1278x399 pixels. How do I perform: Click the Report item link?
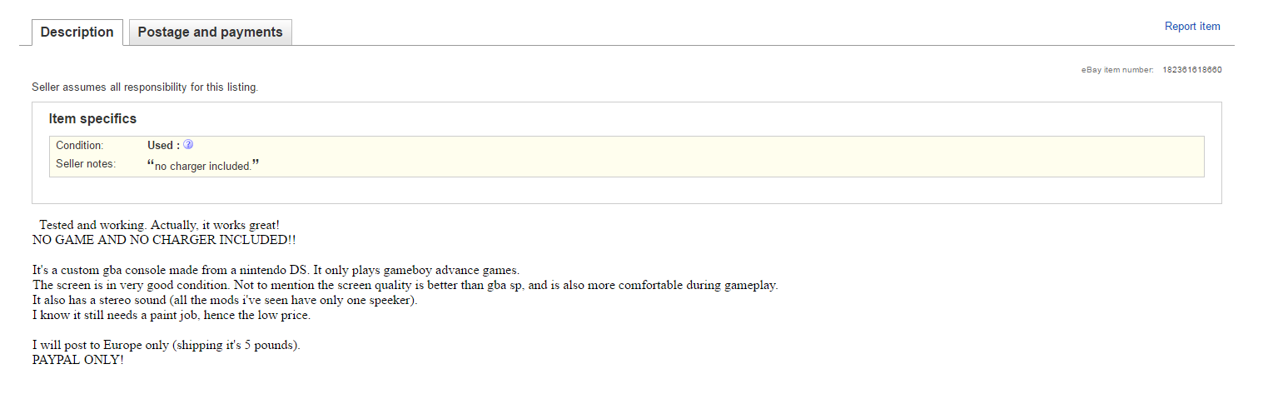coord(1192,27)
